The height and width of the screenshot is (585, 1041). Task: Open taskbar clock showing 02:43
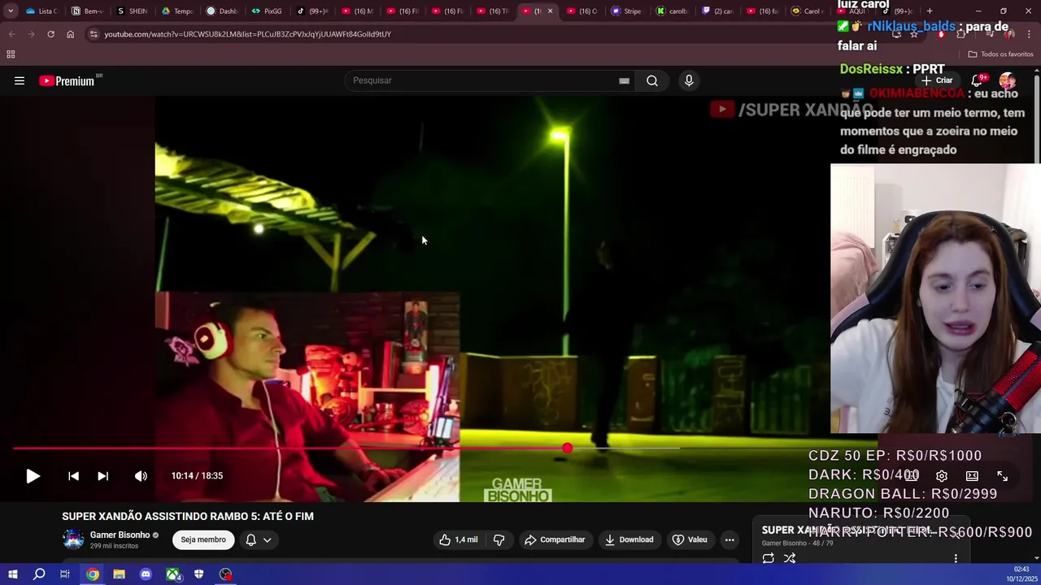click(1021, 574)
